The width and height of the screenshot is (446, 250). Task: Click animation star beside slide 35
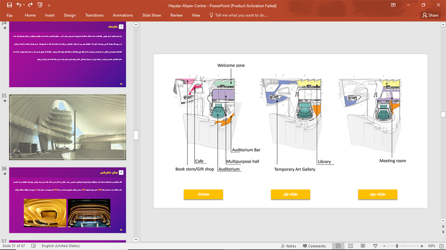[x=5, y=101]
